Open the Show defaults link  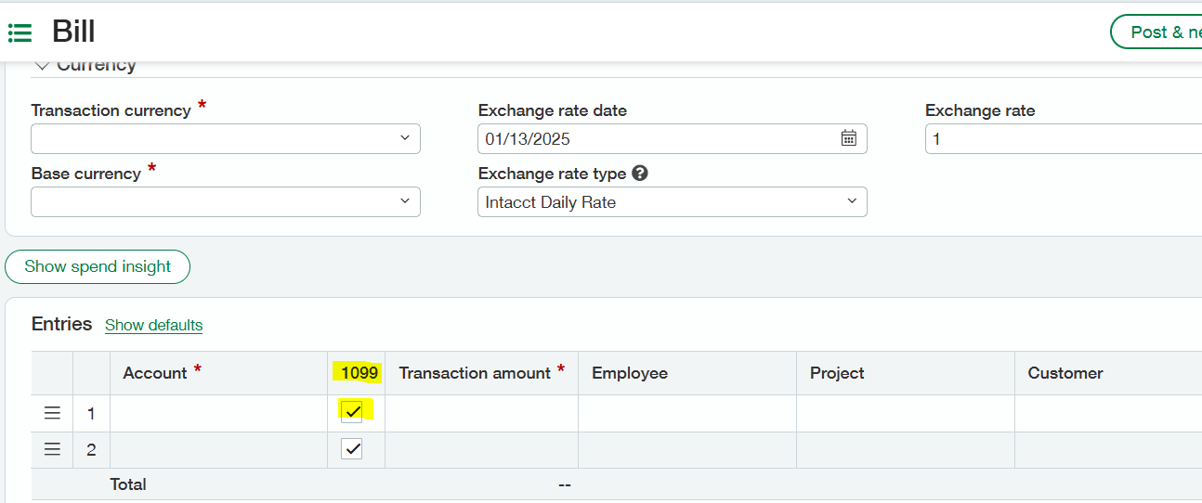[x=153, y=325]
